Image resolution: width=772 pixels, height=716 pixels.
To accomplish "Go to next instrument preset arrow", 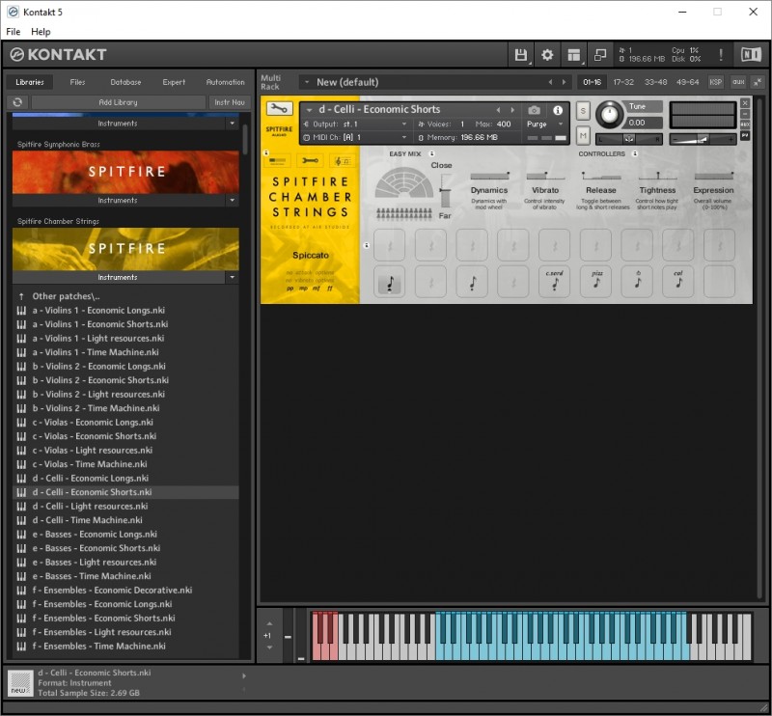I will pos(512,110).
